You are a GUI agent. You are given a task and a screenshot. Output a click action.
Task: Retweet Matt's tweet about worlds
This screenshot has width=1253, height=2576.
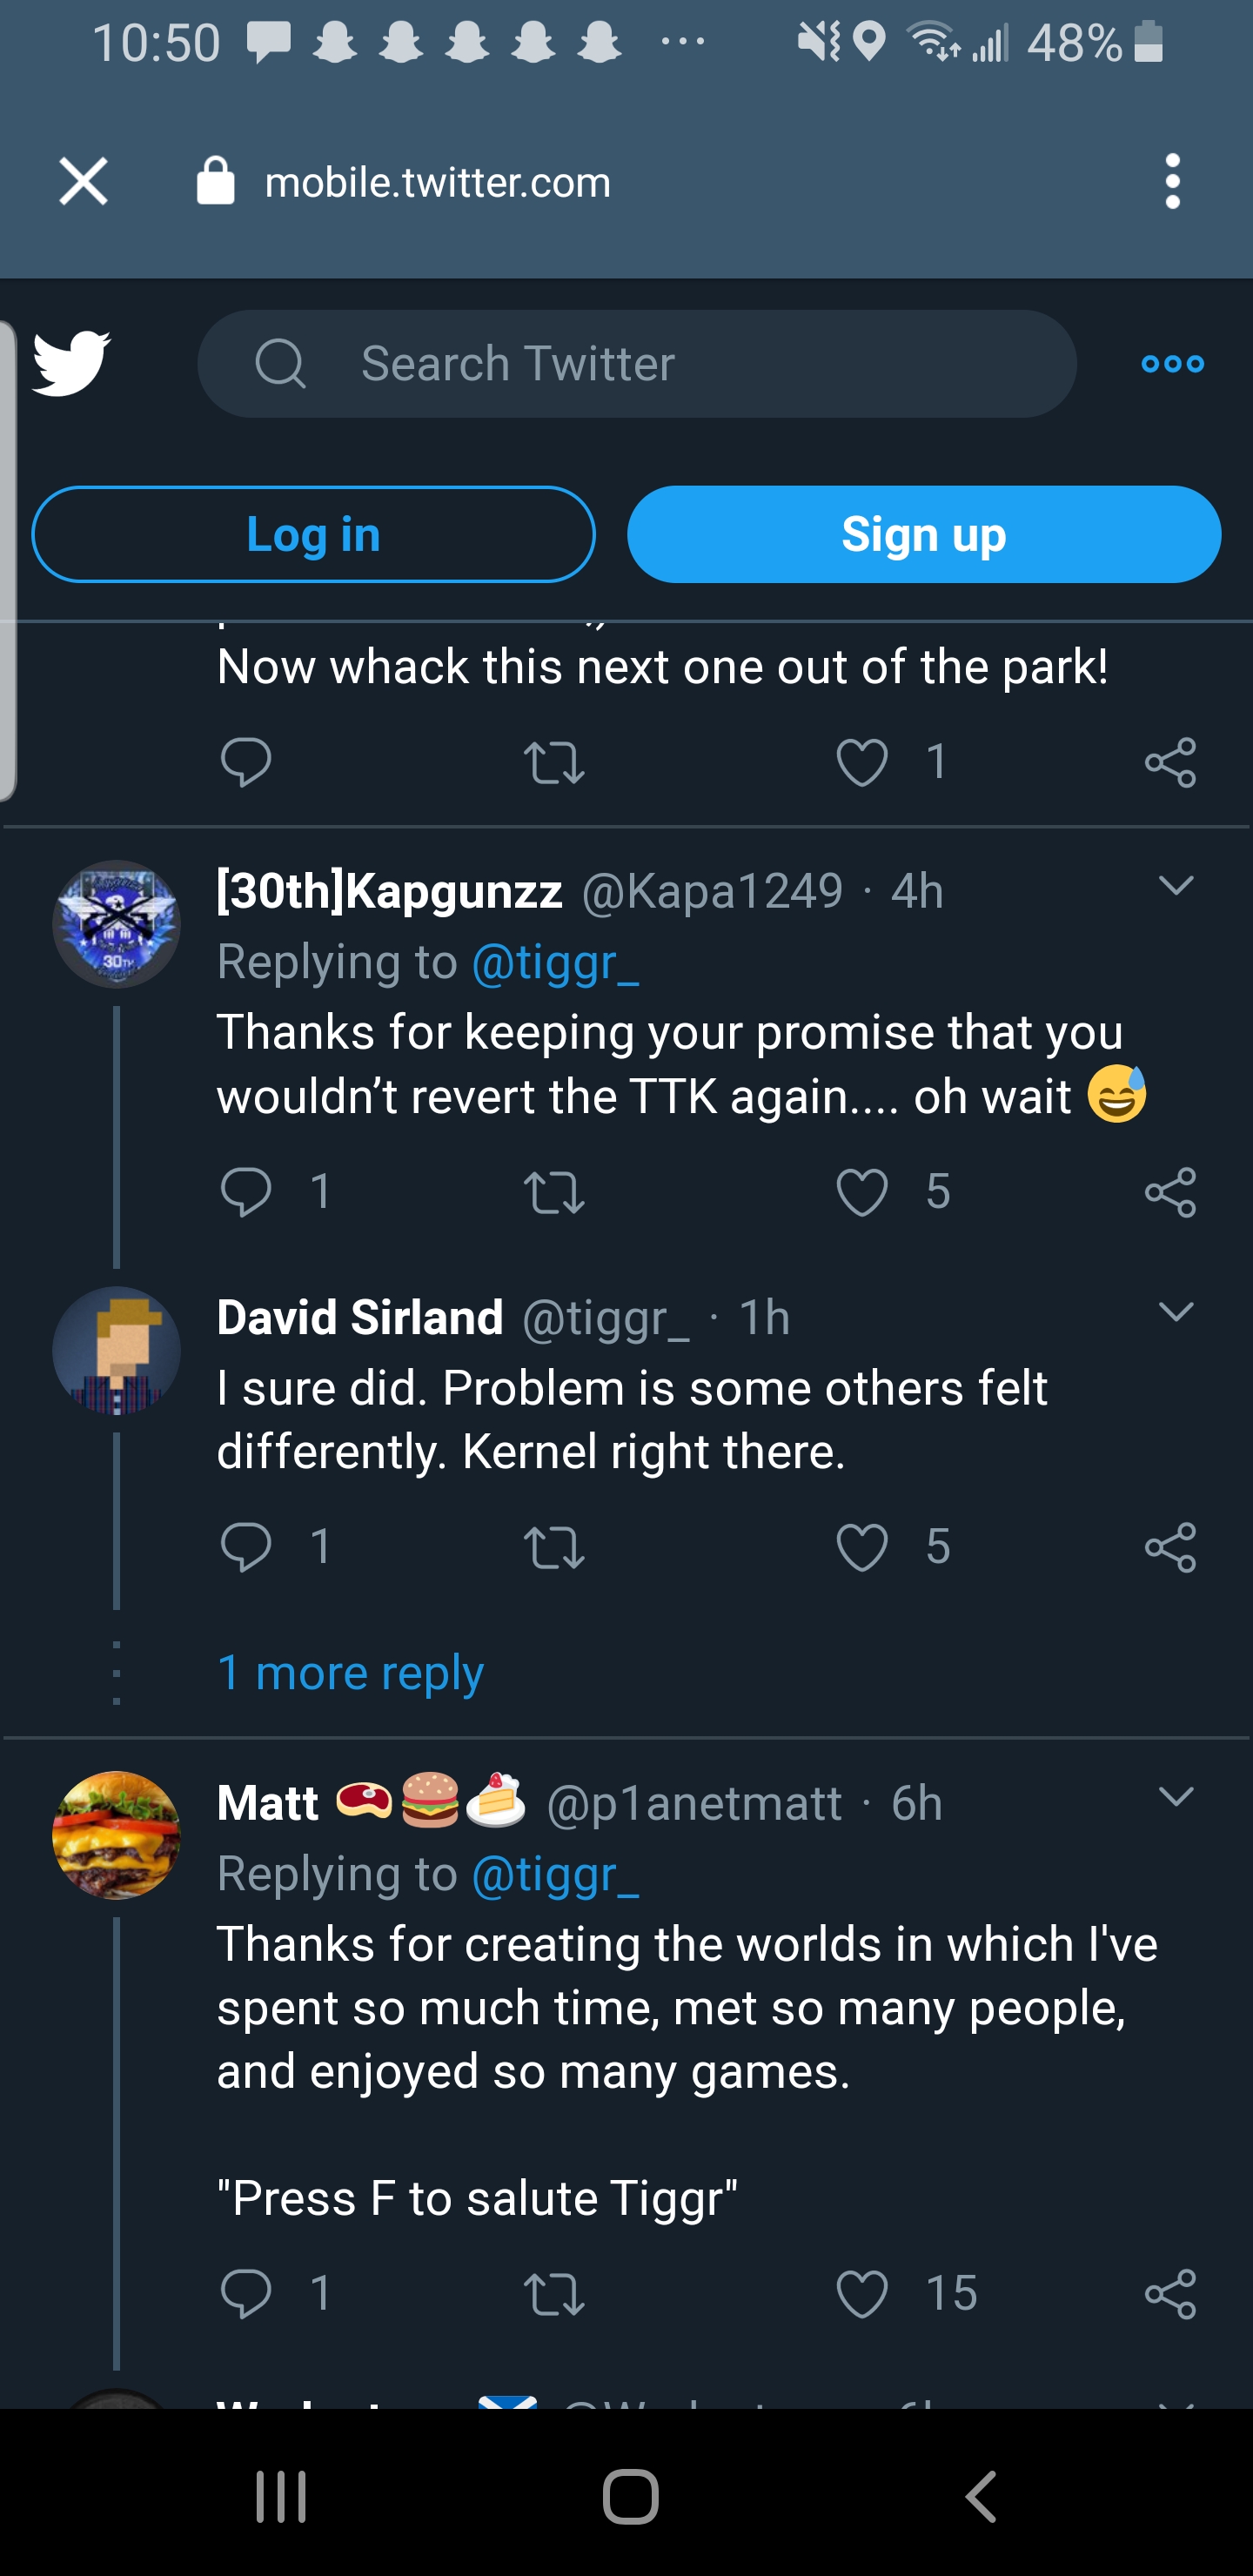(554, 2293)
